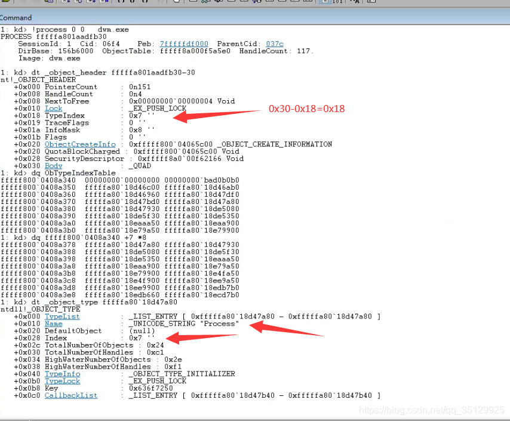Click the memory row fffff800`0408a350

click(x=120, y=187)
